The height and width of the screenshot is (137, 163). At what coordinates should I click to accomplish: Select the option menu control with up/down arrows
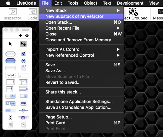pyautogui.click(x=10, y=96)
